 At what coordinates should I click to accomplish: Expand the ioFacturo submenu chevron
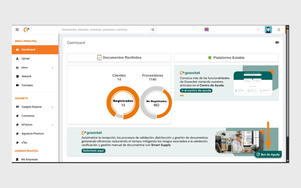click(x=52, y=125)
